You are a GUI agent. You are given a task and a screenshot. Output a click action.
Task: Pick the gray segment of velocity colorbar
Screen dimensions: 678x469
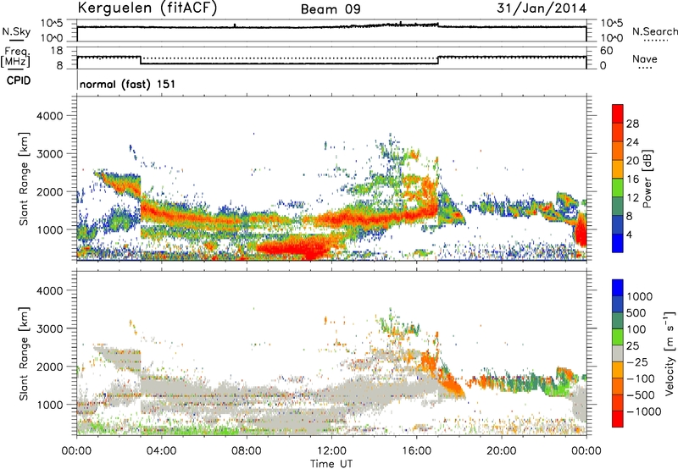pyautogui.click(x=618, y=353)
